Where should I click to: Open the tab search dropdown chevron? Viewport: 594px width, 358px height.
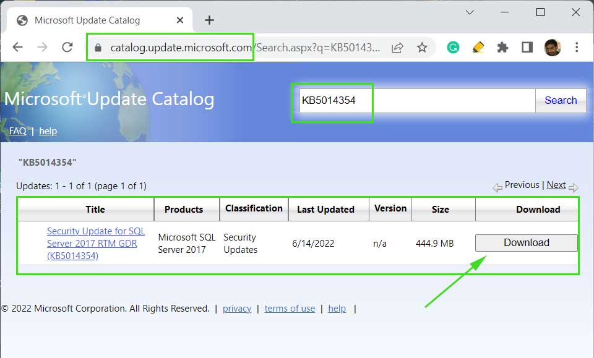pyautogui.click(x=470, y=12)
